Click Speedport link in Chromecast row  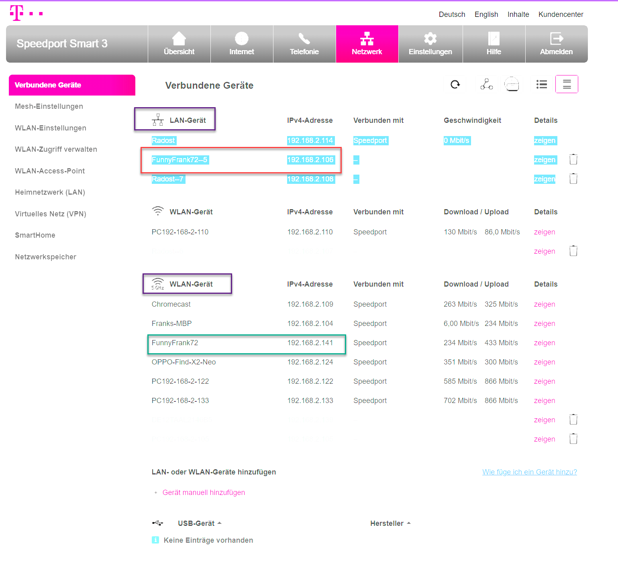point(370,304)
